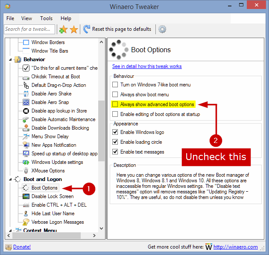
Task: Click the add to favorites green plus star icon
Action: pos(63,29)
